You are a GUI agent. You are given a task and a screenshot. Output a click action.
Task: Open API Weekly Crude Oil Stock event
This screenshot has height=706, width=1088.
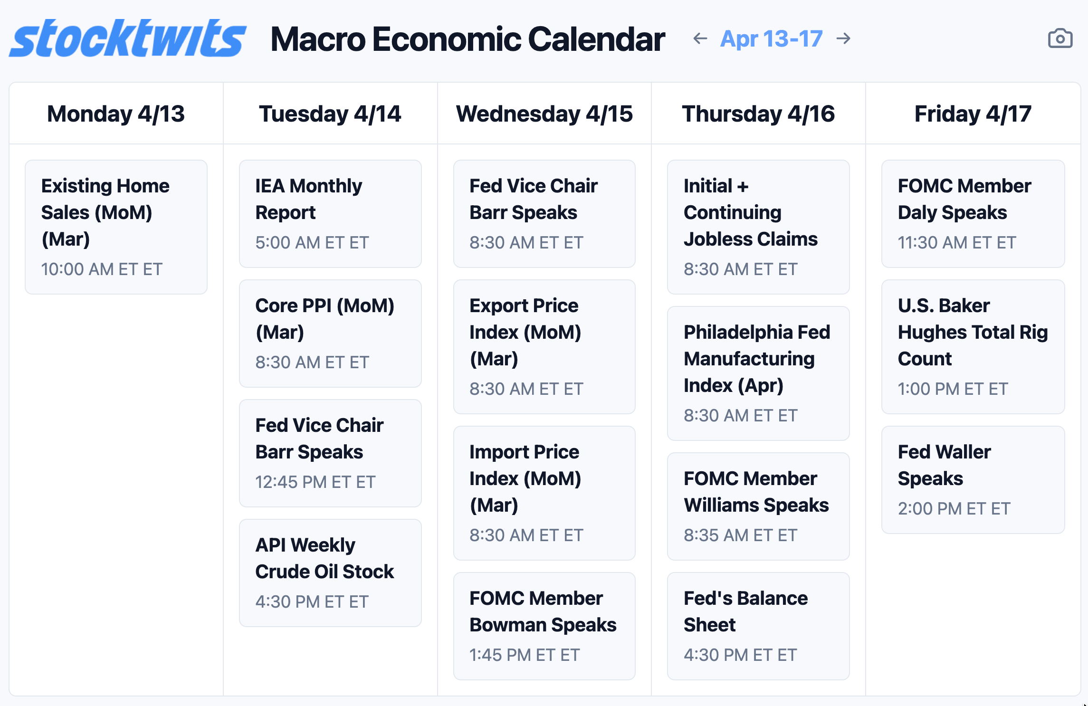tap(330, 572)
